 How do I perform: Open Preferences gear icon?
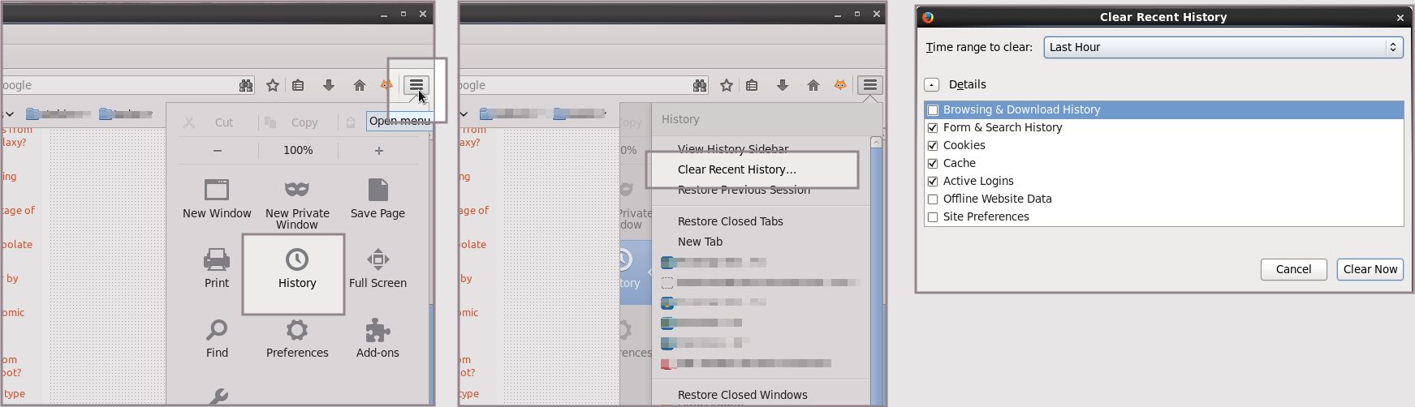pyautogui.click(x=297, y=330)
